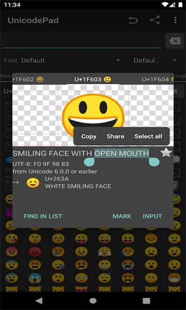Image resolution: width=186 pixels, height=310 pixels.
Task: Tap the Android back navigation button
Action: pos(39,301)
